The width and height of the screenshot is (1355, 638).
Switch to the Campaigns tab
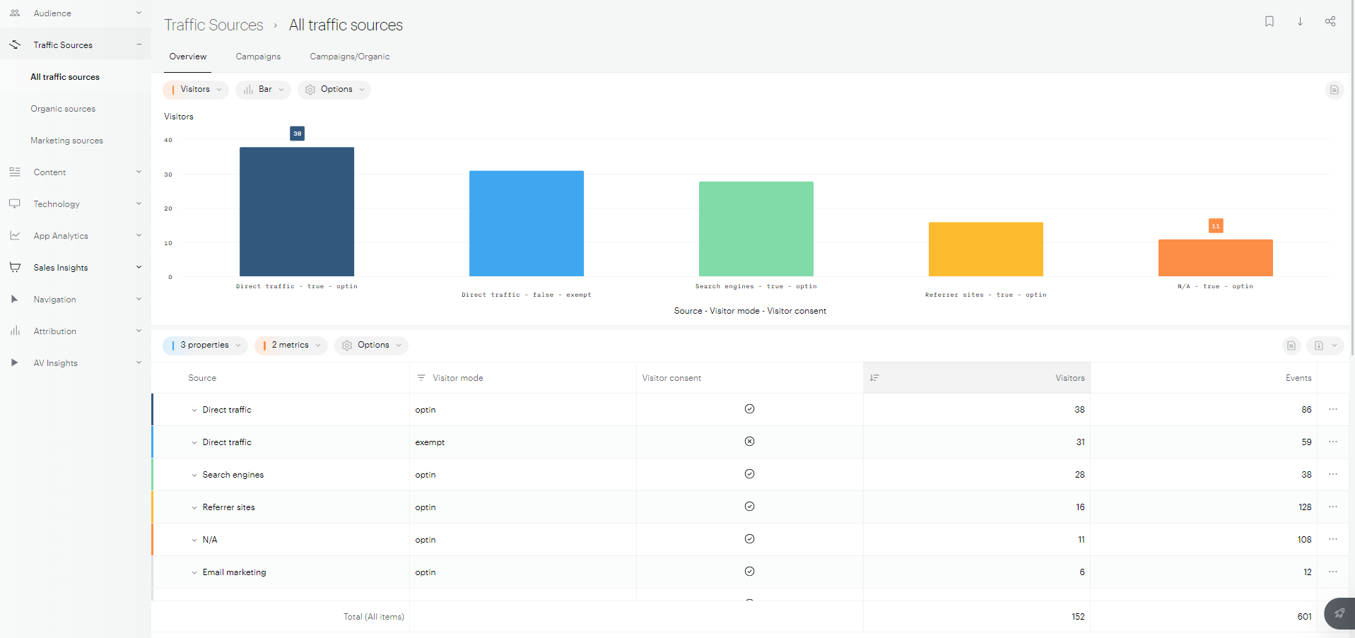click(x=258, y=57)
